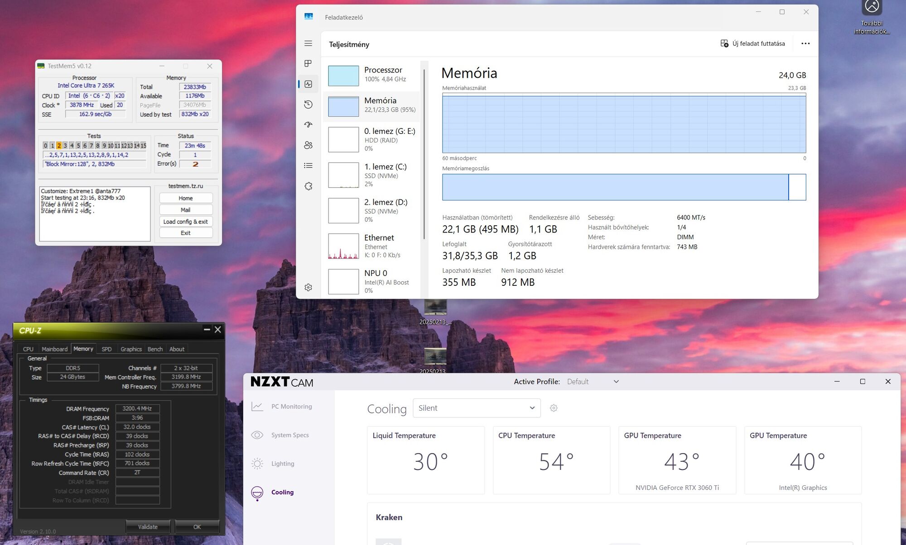
Task: Open second 20250213 desktop image file
Action: [435, 360]
